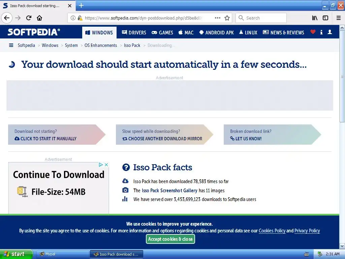The image size is (345, 259).
Task: Click the info icon in Softpedia header
Action: (x=321, y=32)
